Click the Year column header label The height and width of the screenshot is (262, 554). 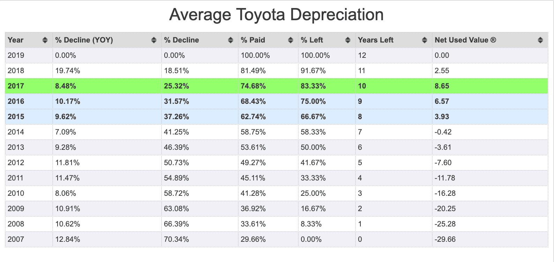click(x=16, y=40)
